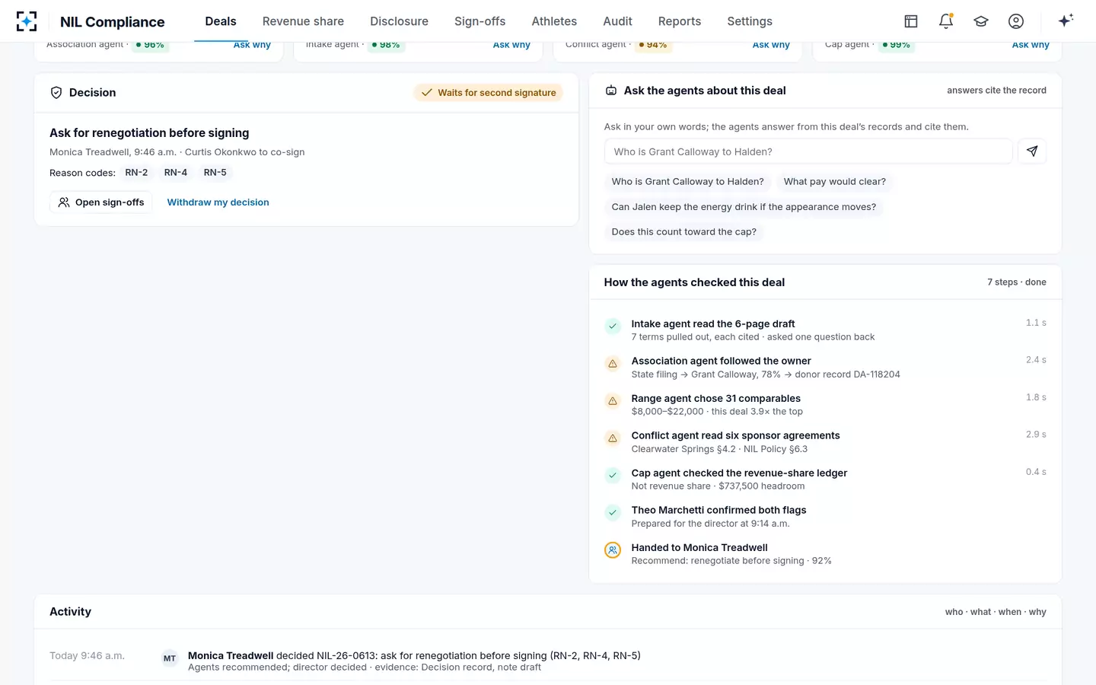Click the Waits for second signature badge
Image resolution: width=1096 pixels, height=685 pixels.
[489, 93]
